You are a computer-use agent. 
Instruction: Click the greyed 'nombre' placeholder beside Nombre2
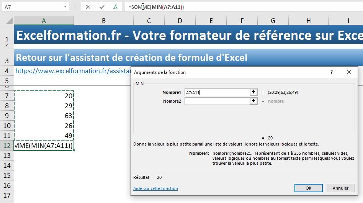point(276,101)
